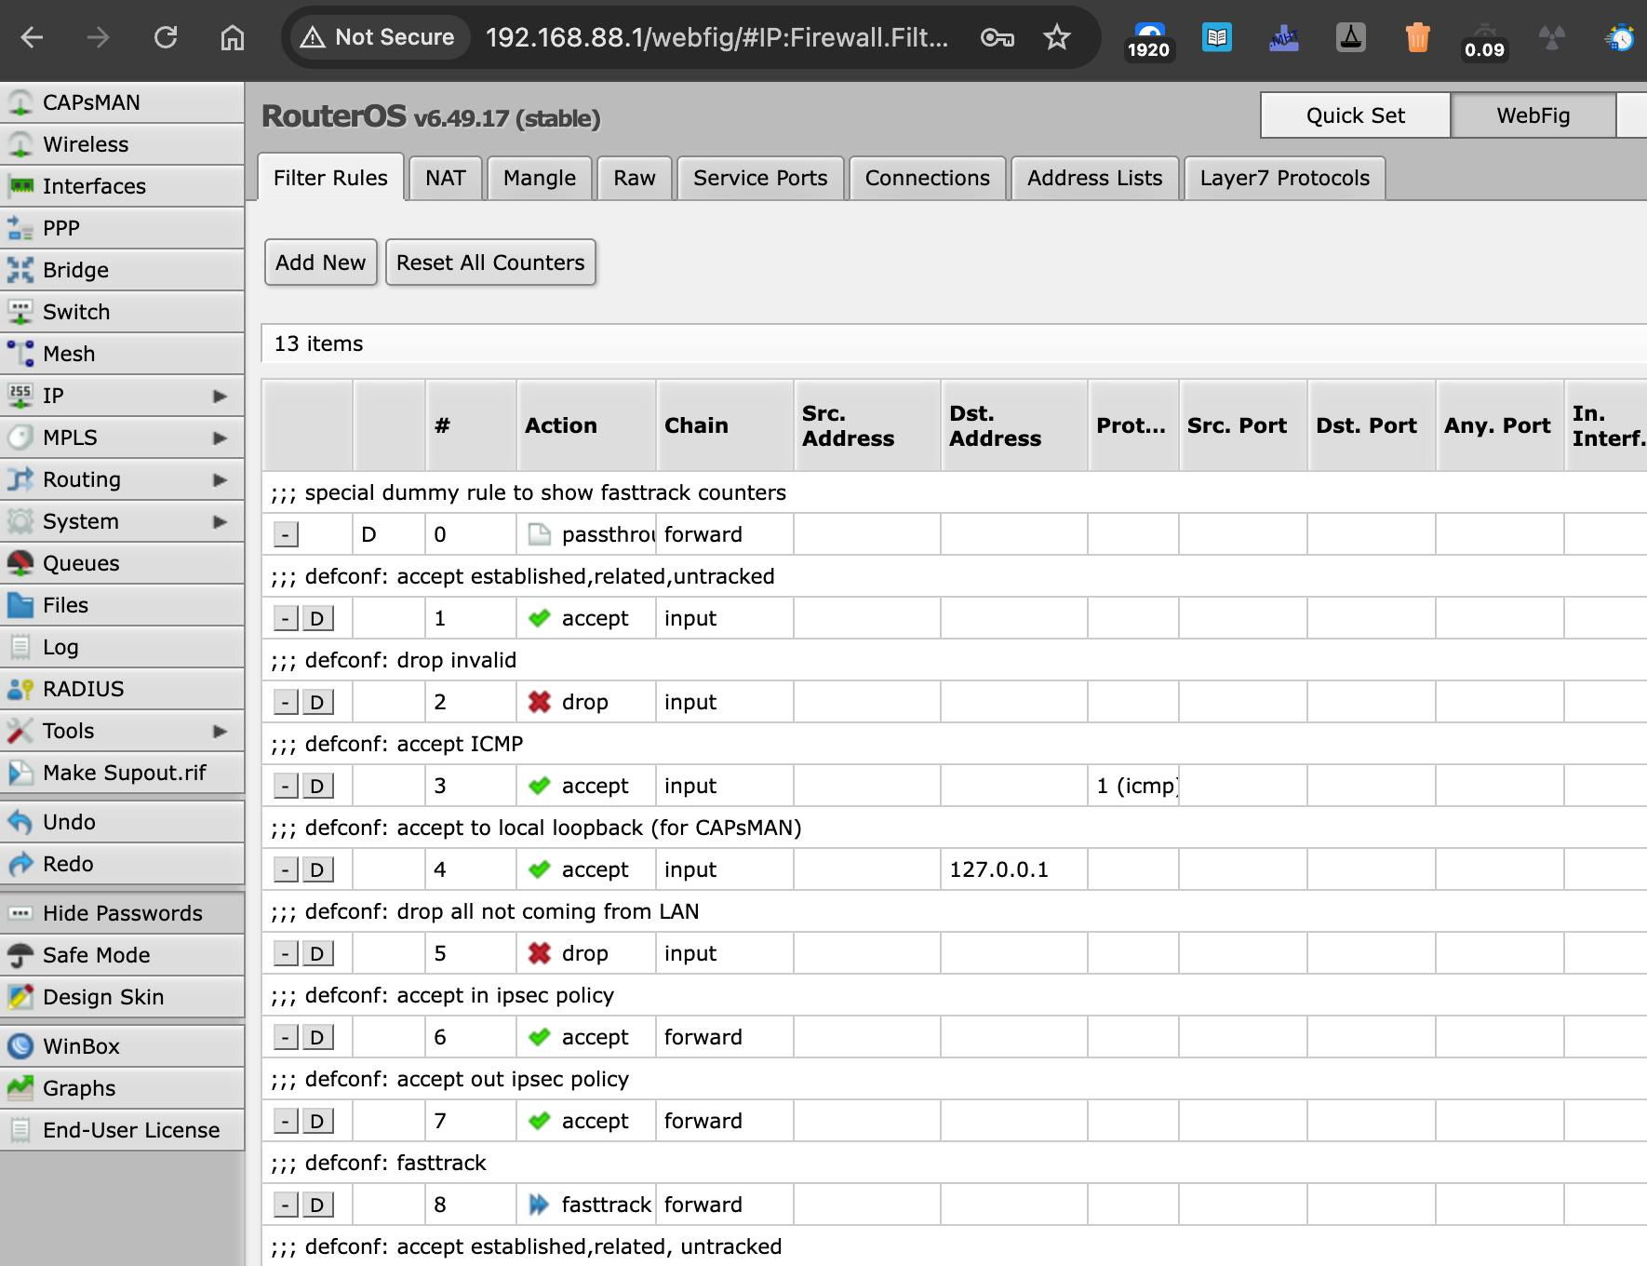Image resolution: width=1647 pixels, height=1266 pixels.
Task: Open the Graphs section icon
Action: tap(20, 1088)
